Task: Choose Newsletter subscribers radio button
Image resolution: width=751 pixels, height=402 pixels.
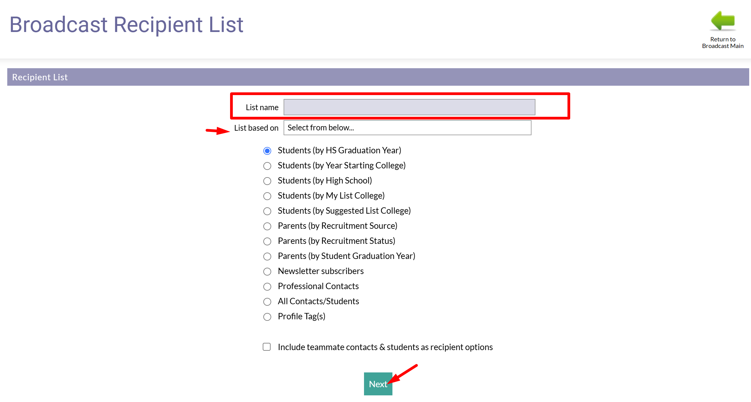Action: (267, 271)
